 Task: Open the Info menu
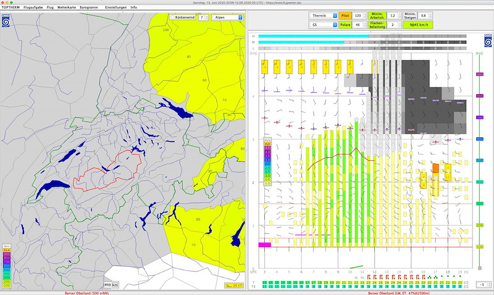tap(133, 7)
